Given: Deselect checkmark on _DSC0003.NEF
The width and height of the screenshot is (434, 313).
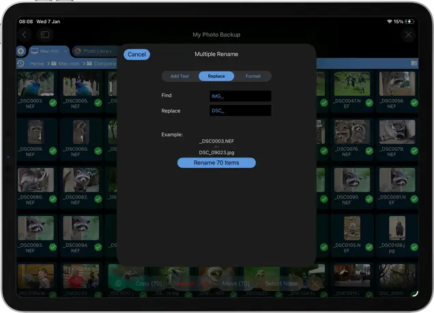Looking at the screenshot, I should [53, 103].
